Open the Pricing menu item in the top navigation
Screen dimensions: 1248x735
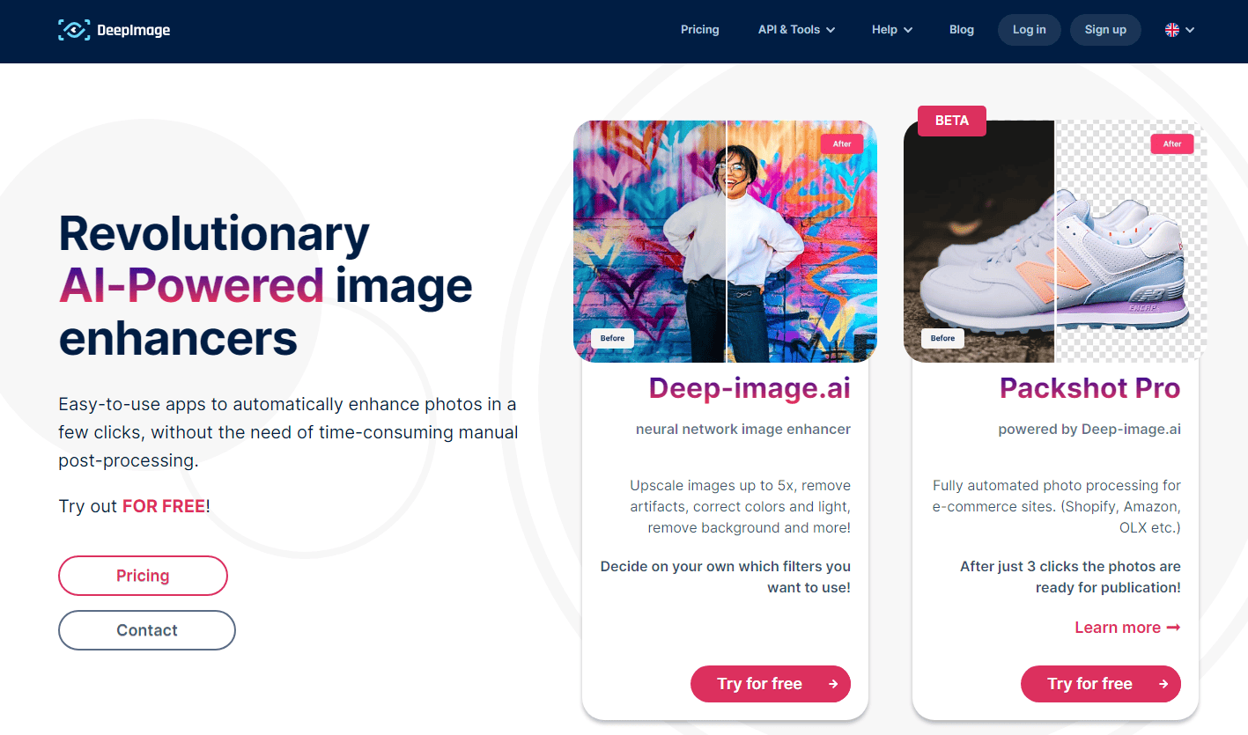pyautogui.click(x=700, y=30)
